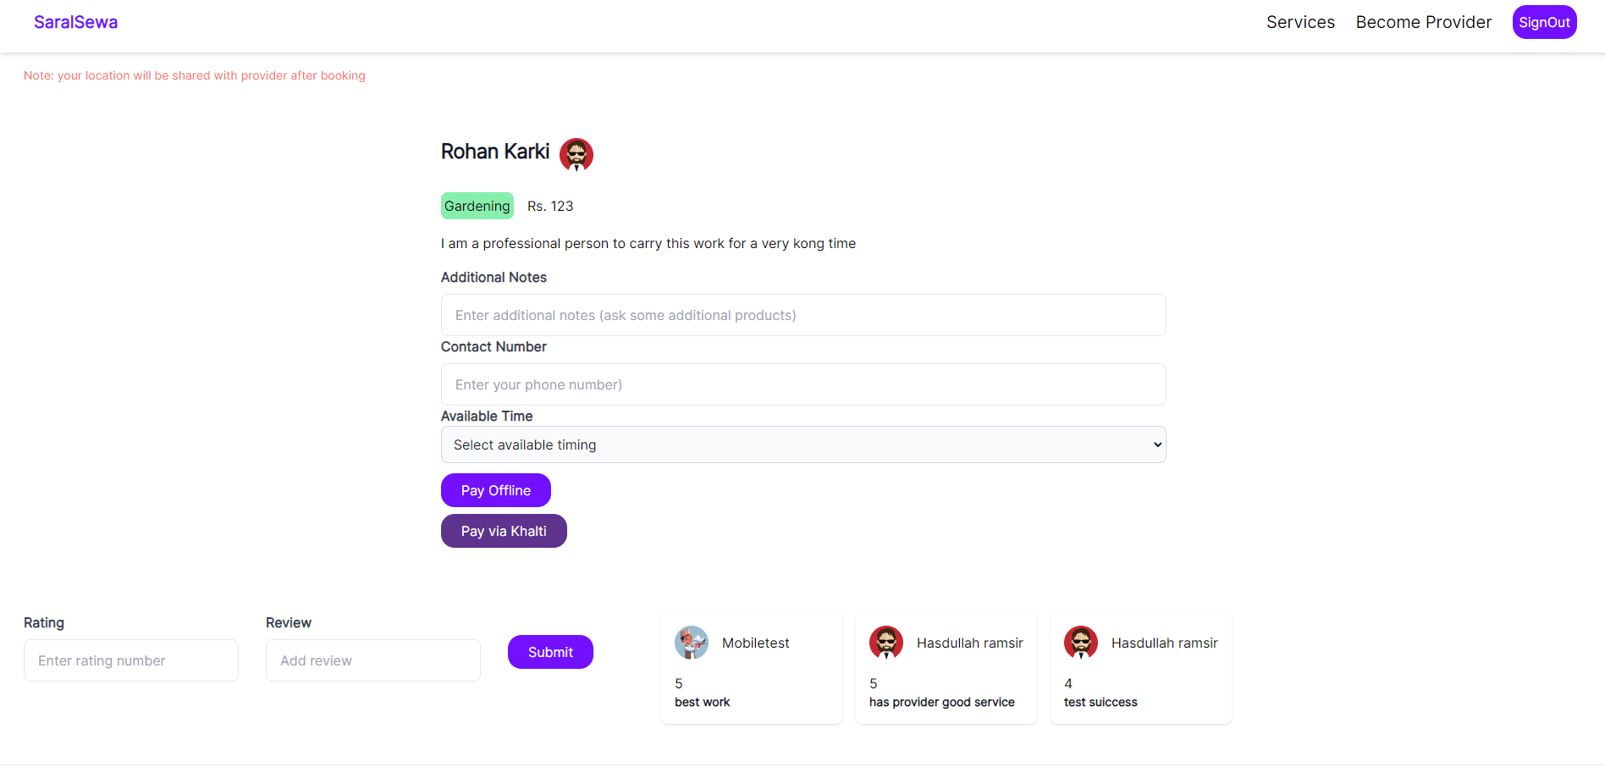
Task: Click the Gardening category tag
Action: 477,206
